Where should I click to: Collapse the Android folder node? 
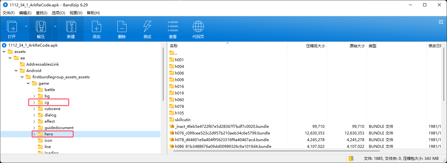coord(16,70)
